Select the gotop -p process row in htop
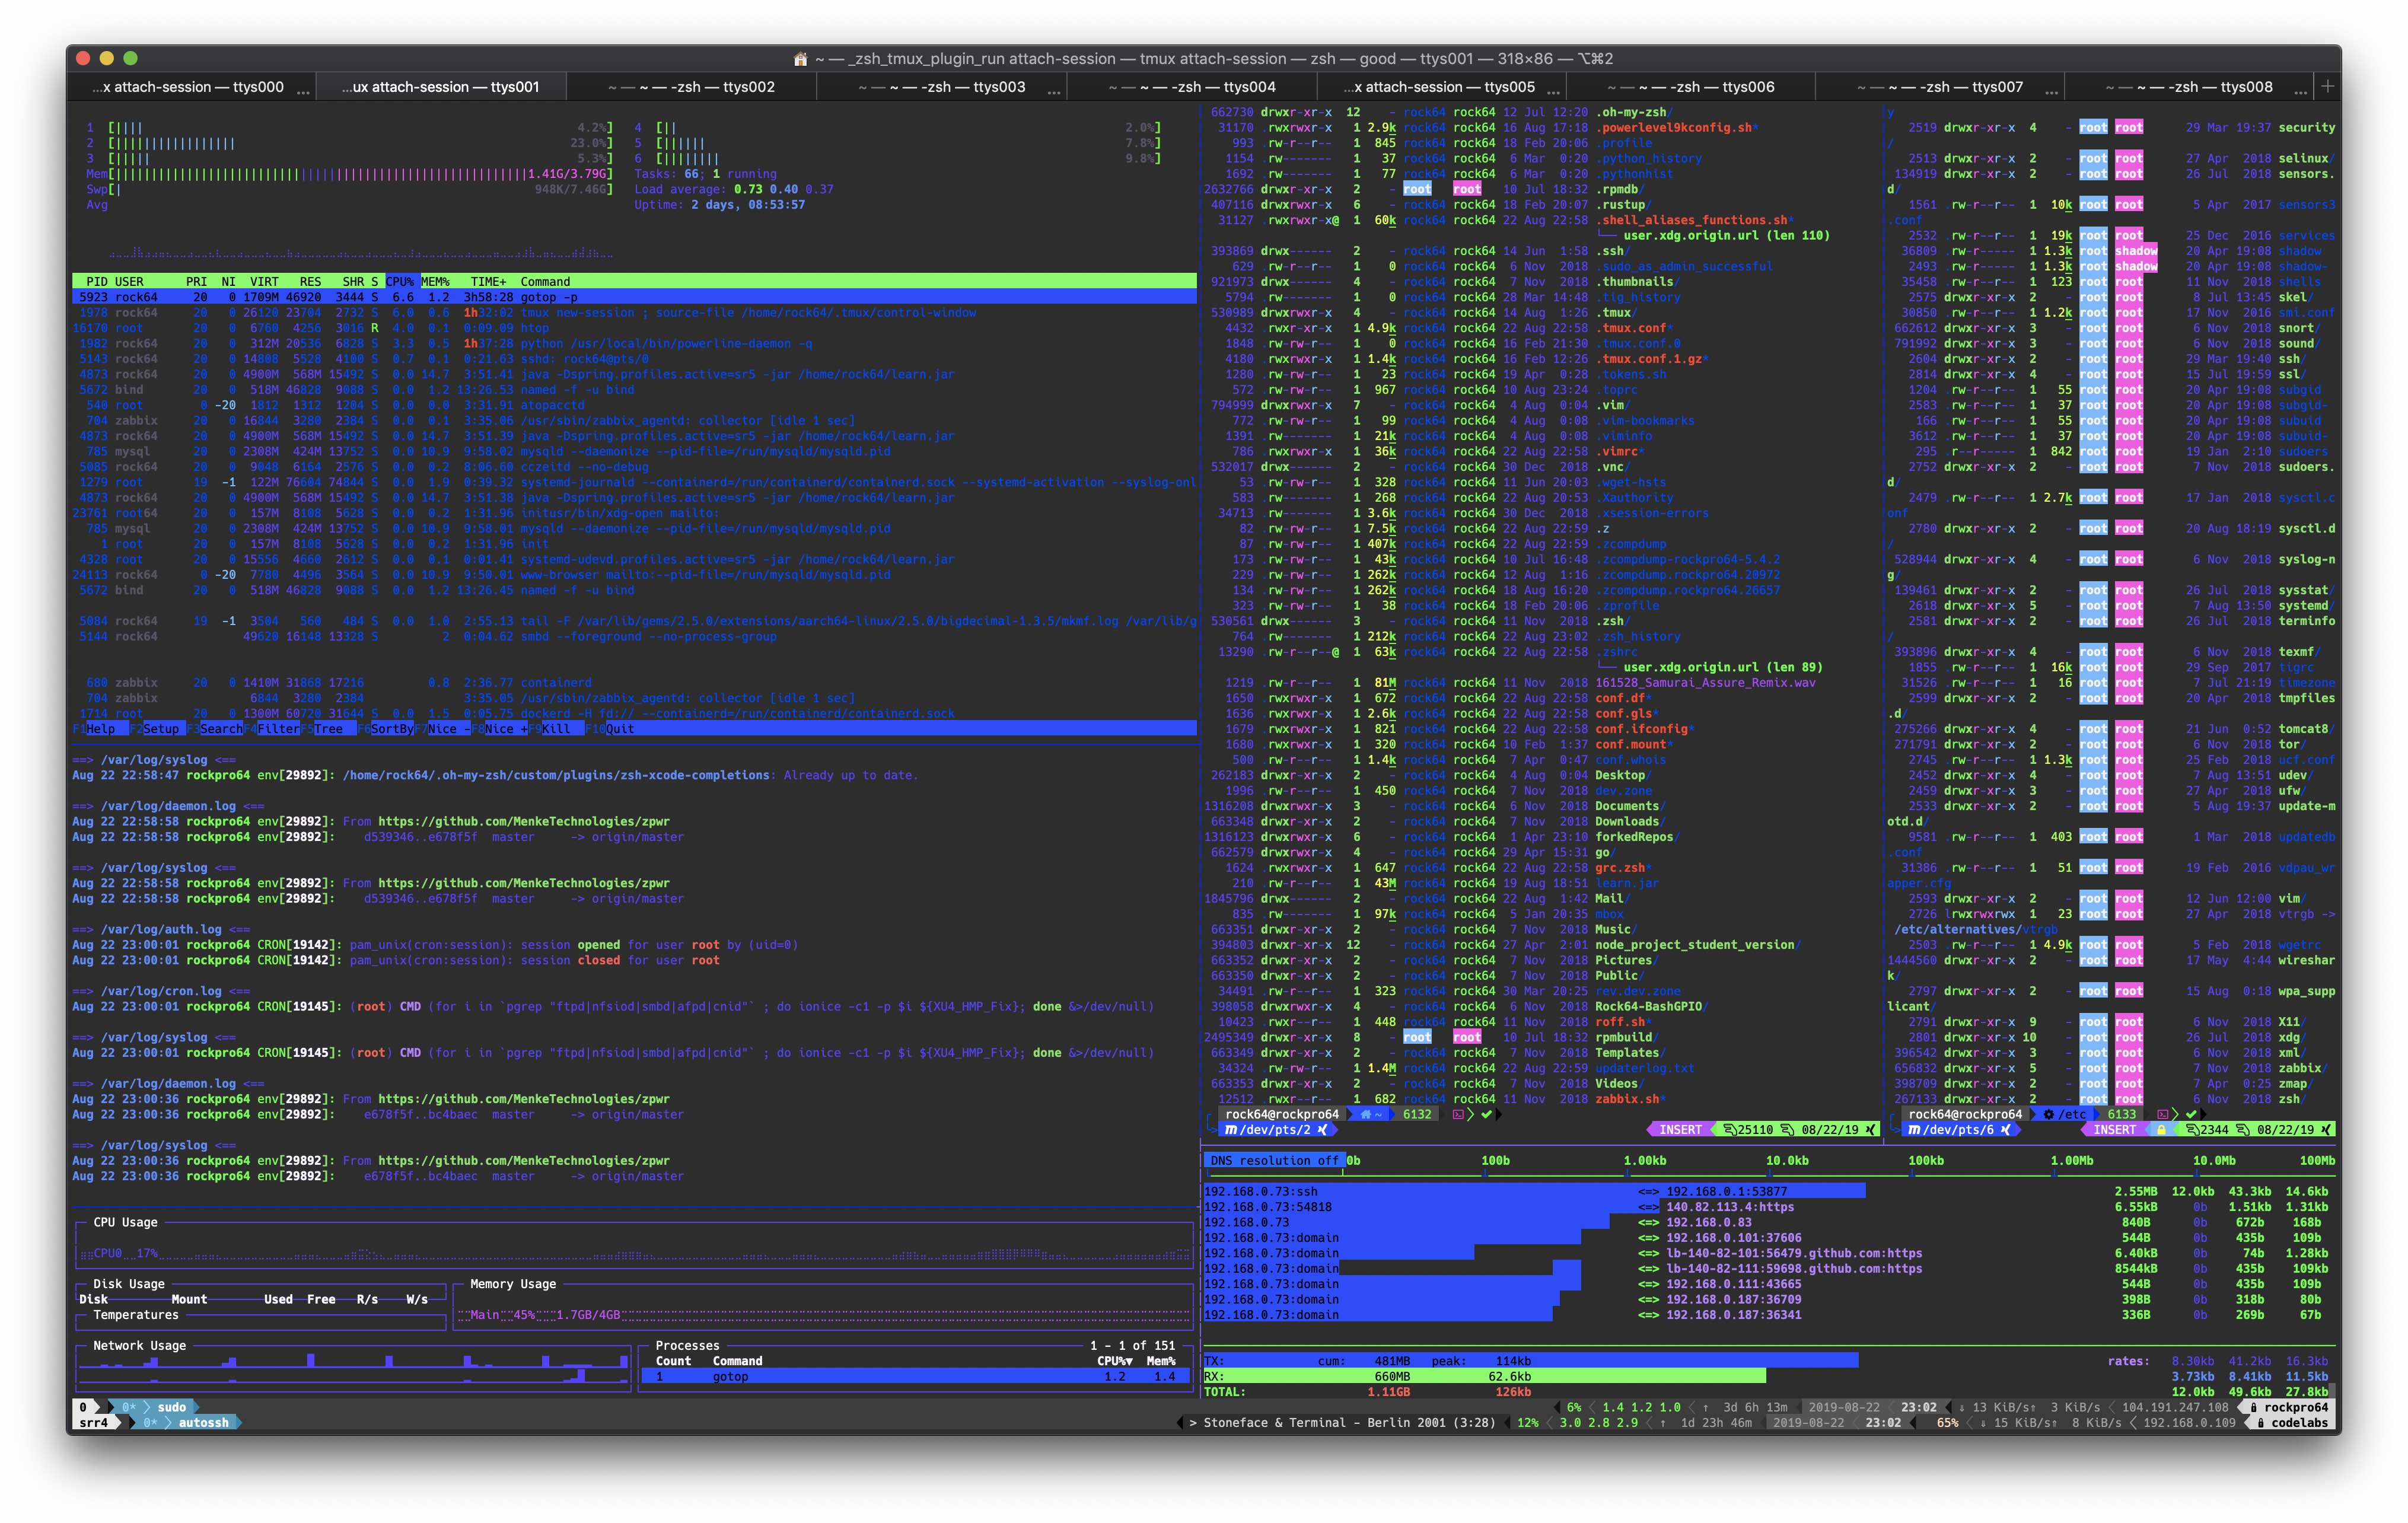This screenshot has width=2408, height=1523. 634,297
